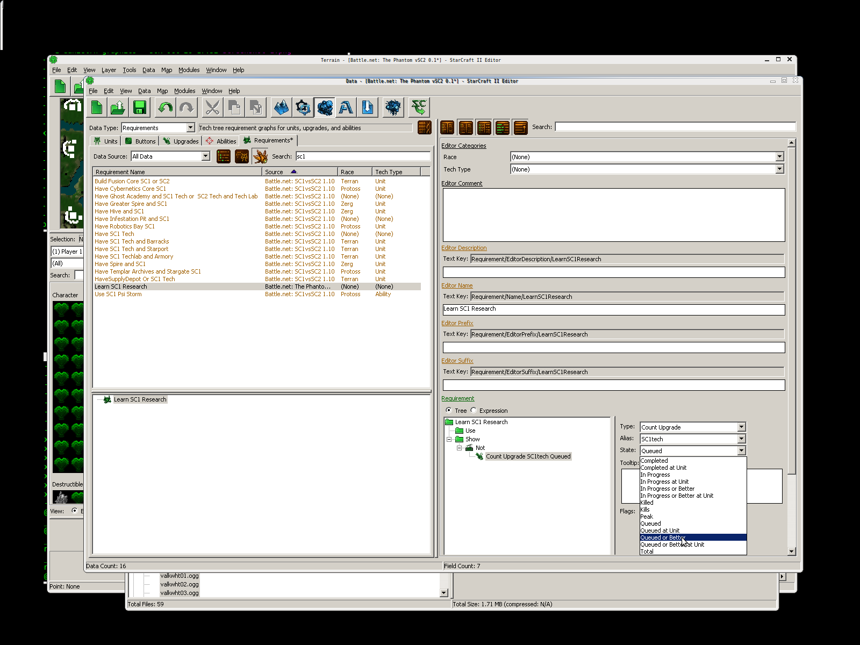Image resolution: width=860 pixels, height=645 pixels.
Task: Open the Modules menu in Data editor
Action: pos(184,91)
